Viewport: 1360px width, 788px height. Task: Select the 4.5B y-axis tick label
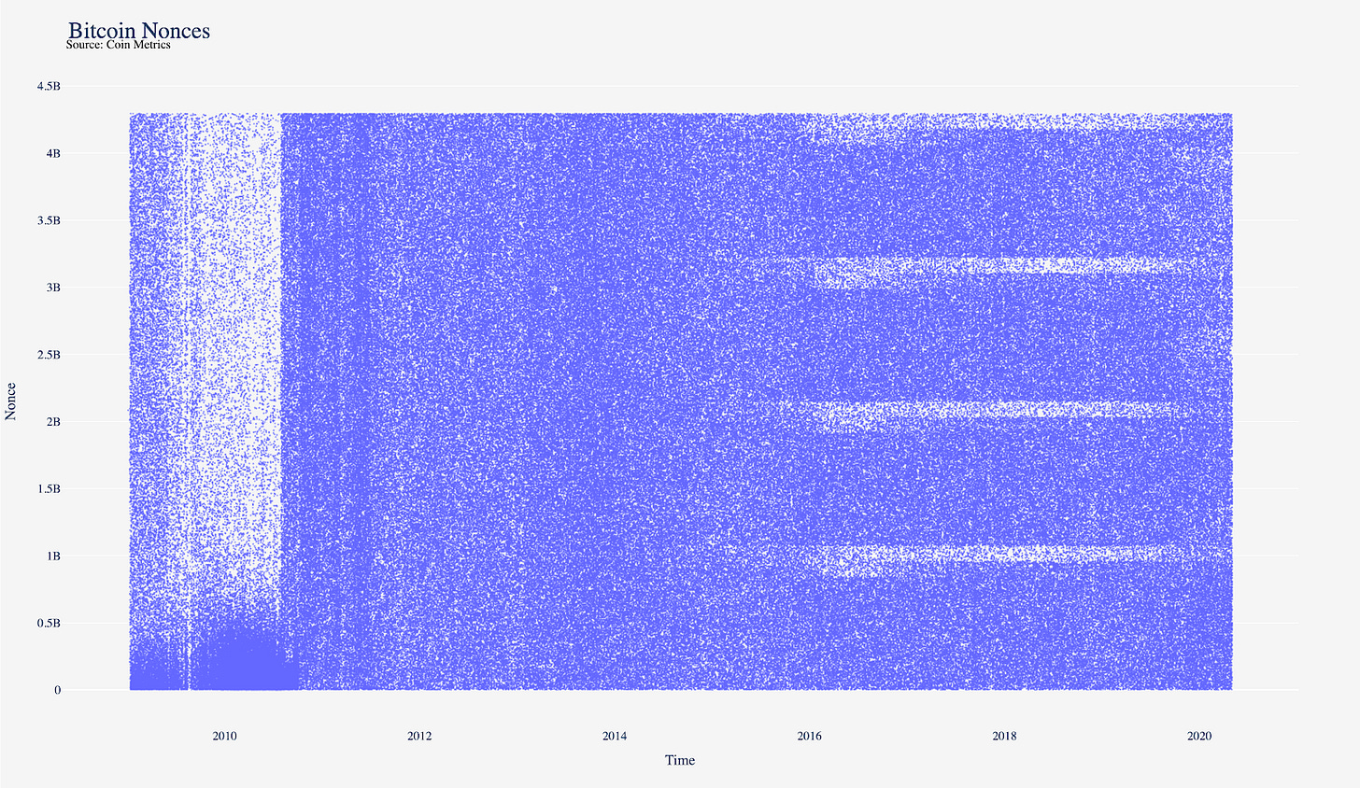(x=49, y=87)
